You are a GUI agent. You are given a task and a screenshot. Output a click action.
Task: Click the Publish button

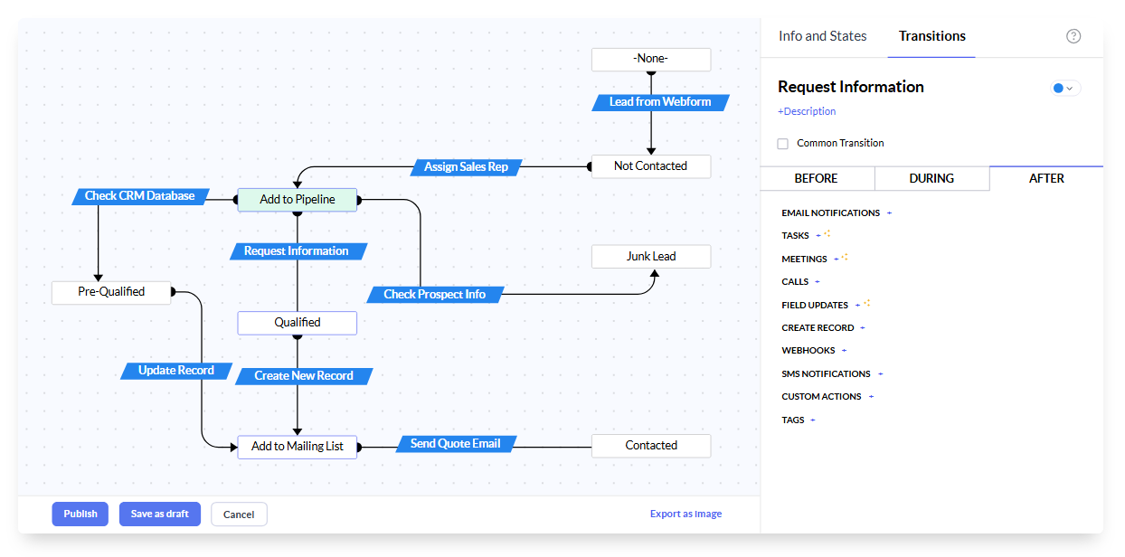coord(80,514)
